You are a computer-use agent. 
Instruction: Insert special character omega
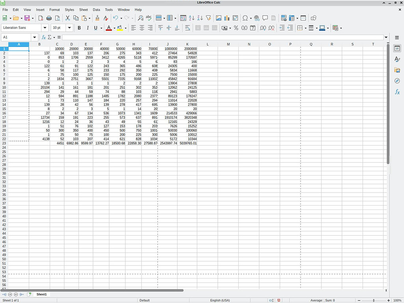(245, 18)
